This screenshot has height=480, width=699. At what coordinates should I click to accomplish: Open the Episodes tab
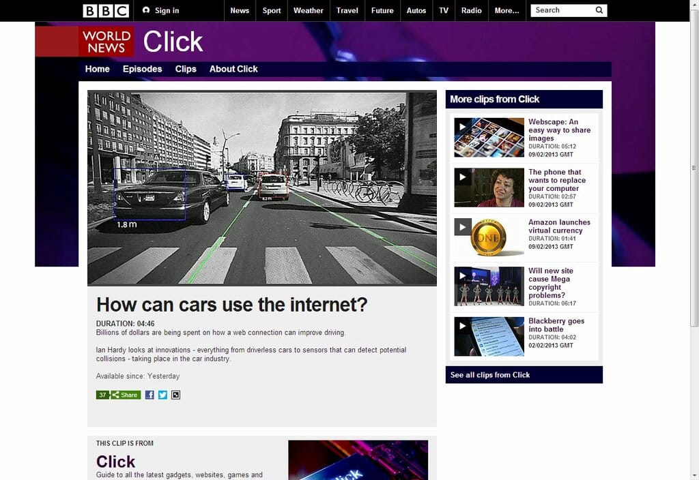(x=142, y=69)
